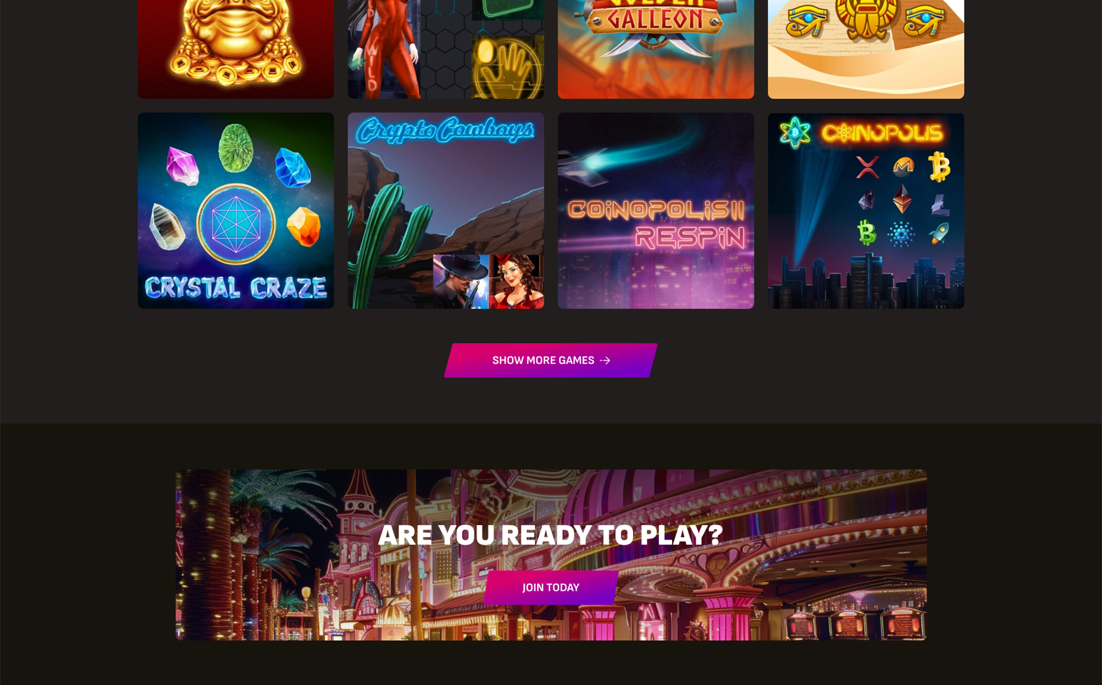Open the Crypto Cowboys game tile
The height and width of the screenshot is (685, 1102).
(x=446, y=211)
